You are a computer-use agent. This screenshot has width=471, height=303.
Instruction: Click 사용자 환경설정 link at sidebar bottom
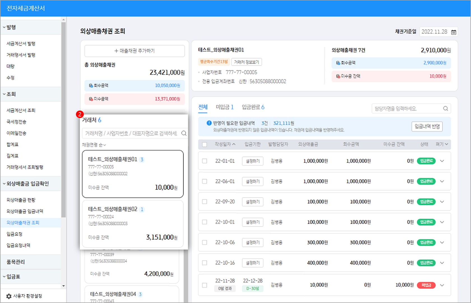tap(27, 296)
